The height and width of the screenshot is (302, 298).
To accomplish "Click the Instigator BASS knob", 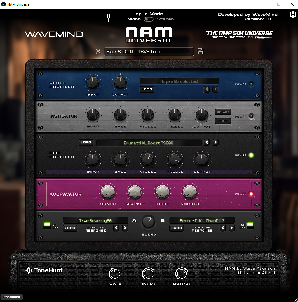I will pos(120,115).
